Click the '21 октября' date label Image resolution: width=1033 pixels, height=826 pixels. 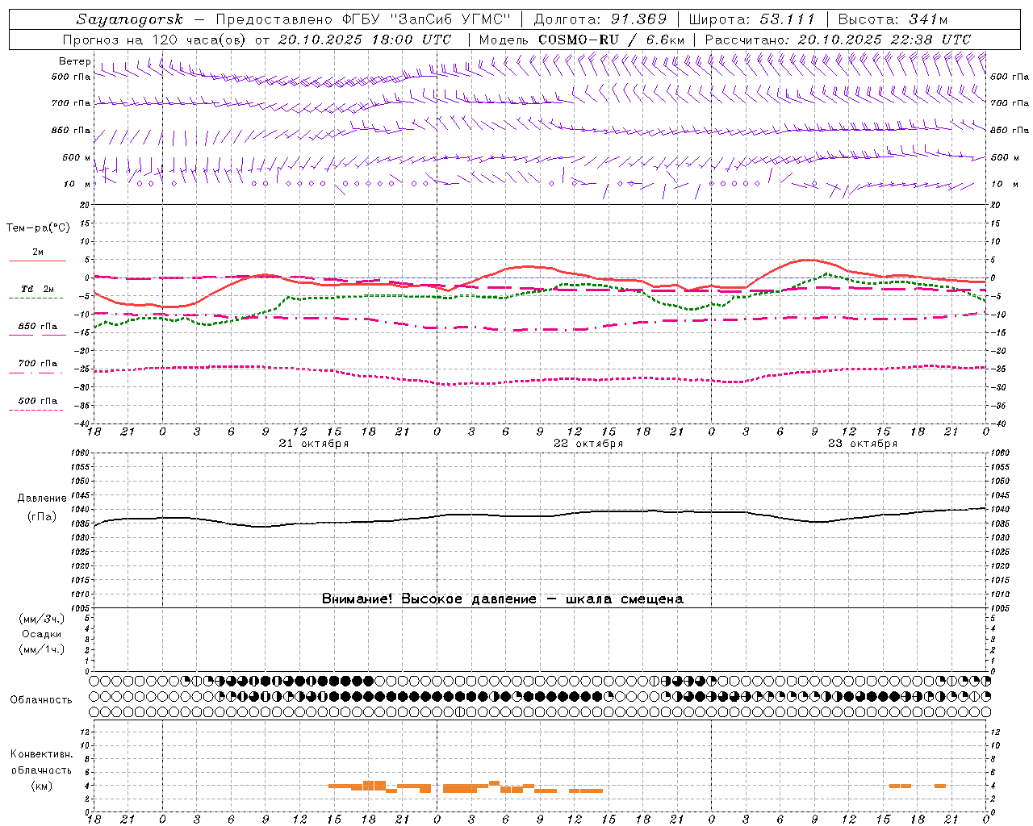(314, 444)
